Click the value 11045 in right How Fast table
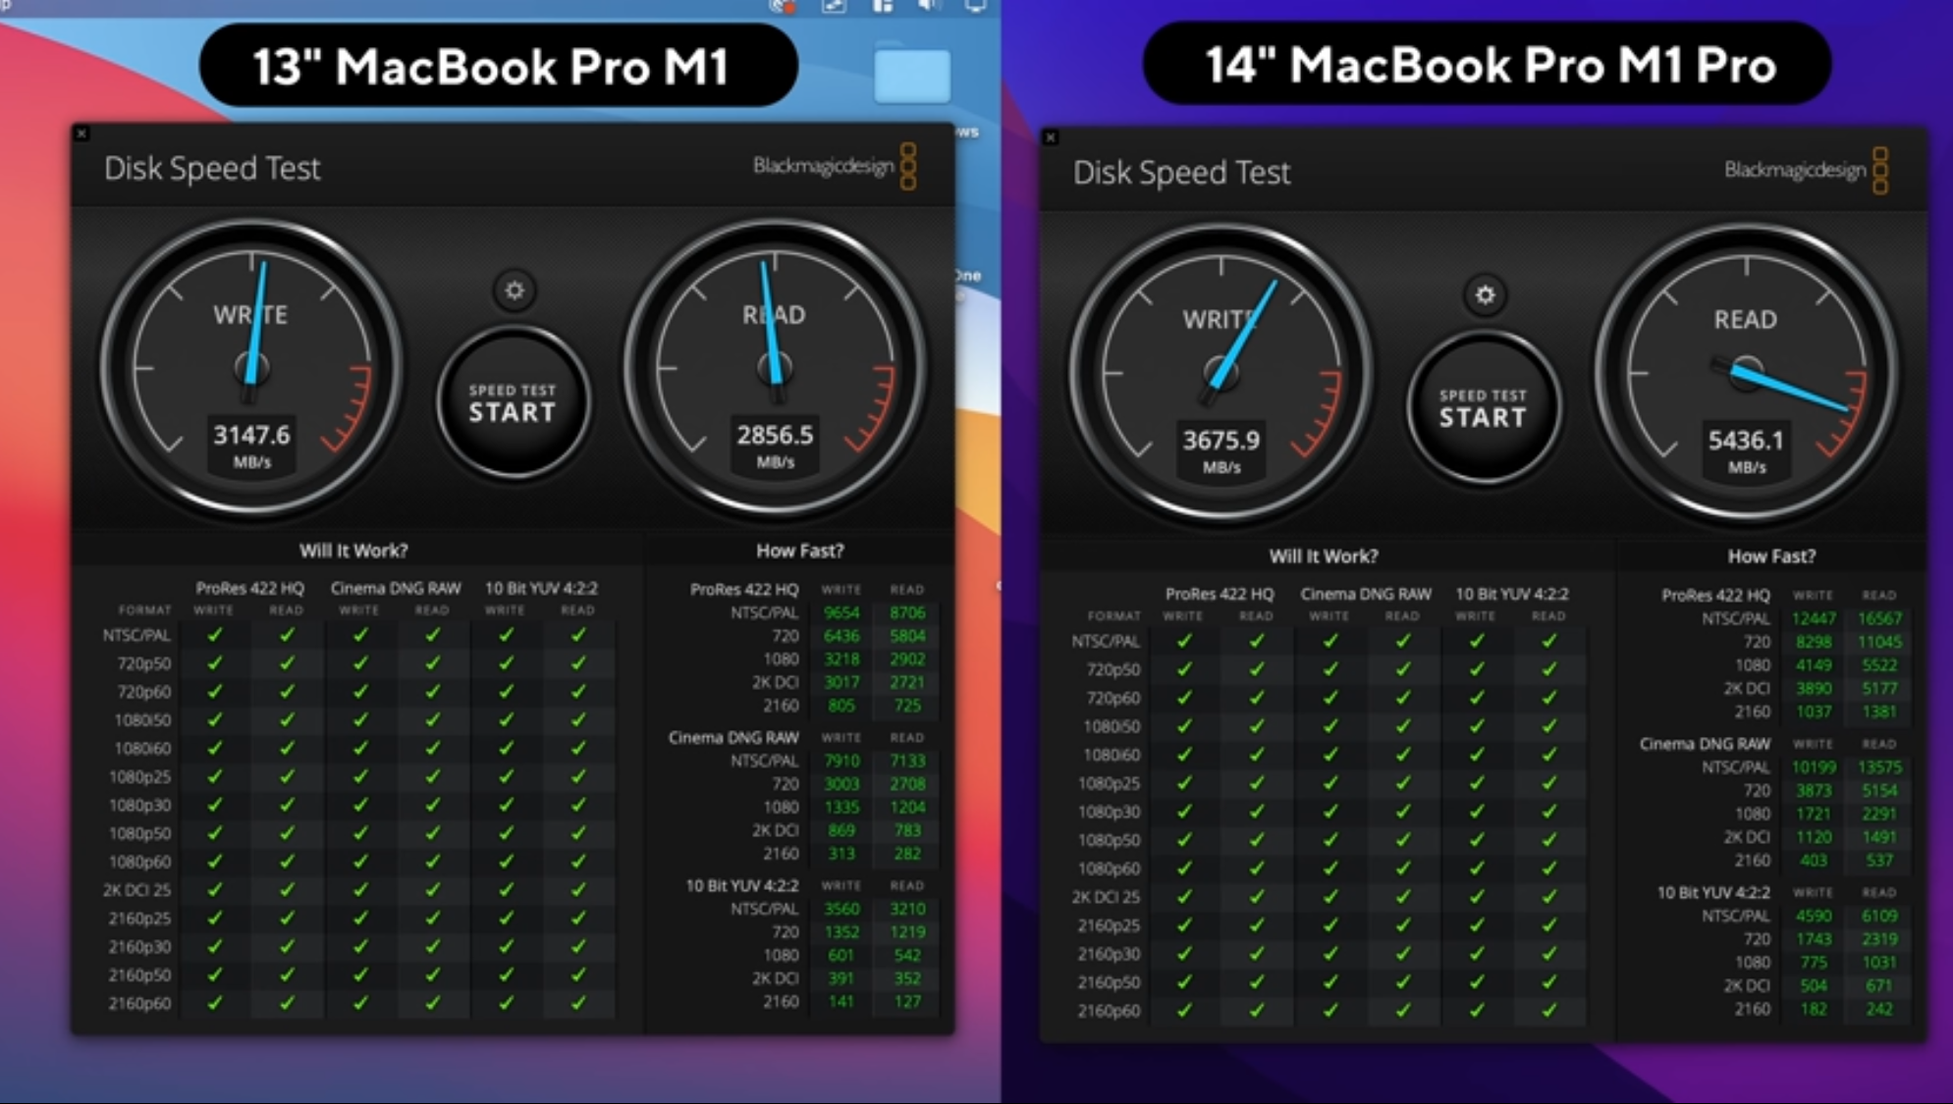Screen dimensions: 1953x1104 pos(1879,643)
